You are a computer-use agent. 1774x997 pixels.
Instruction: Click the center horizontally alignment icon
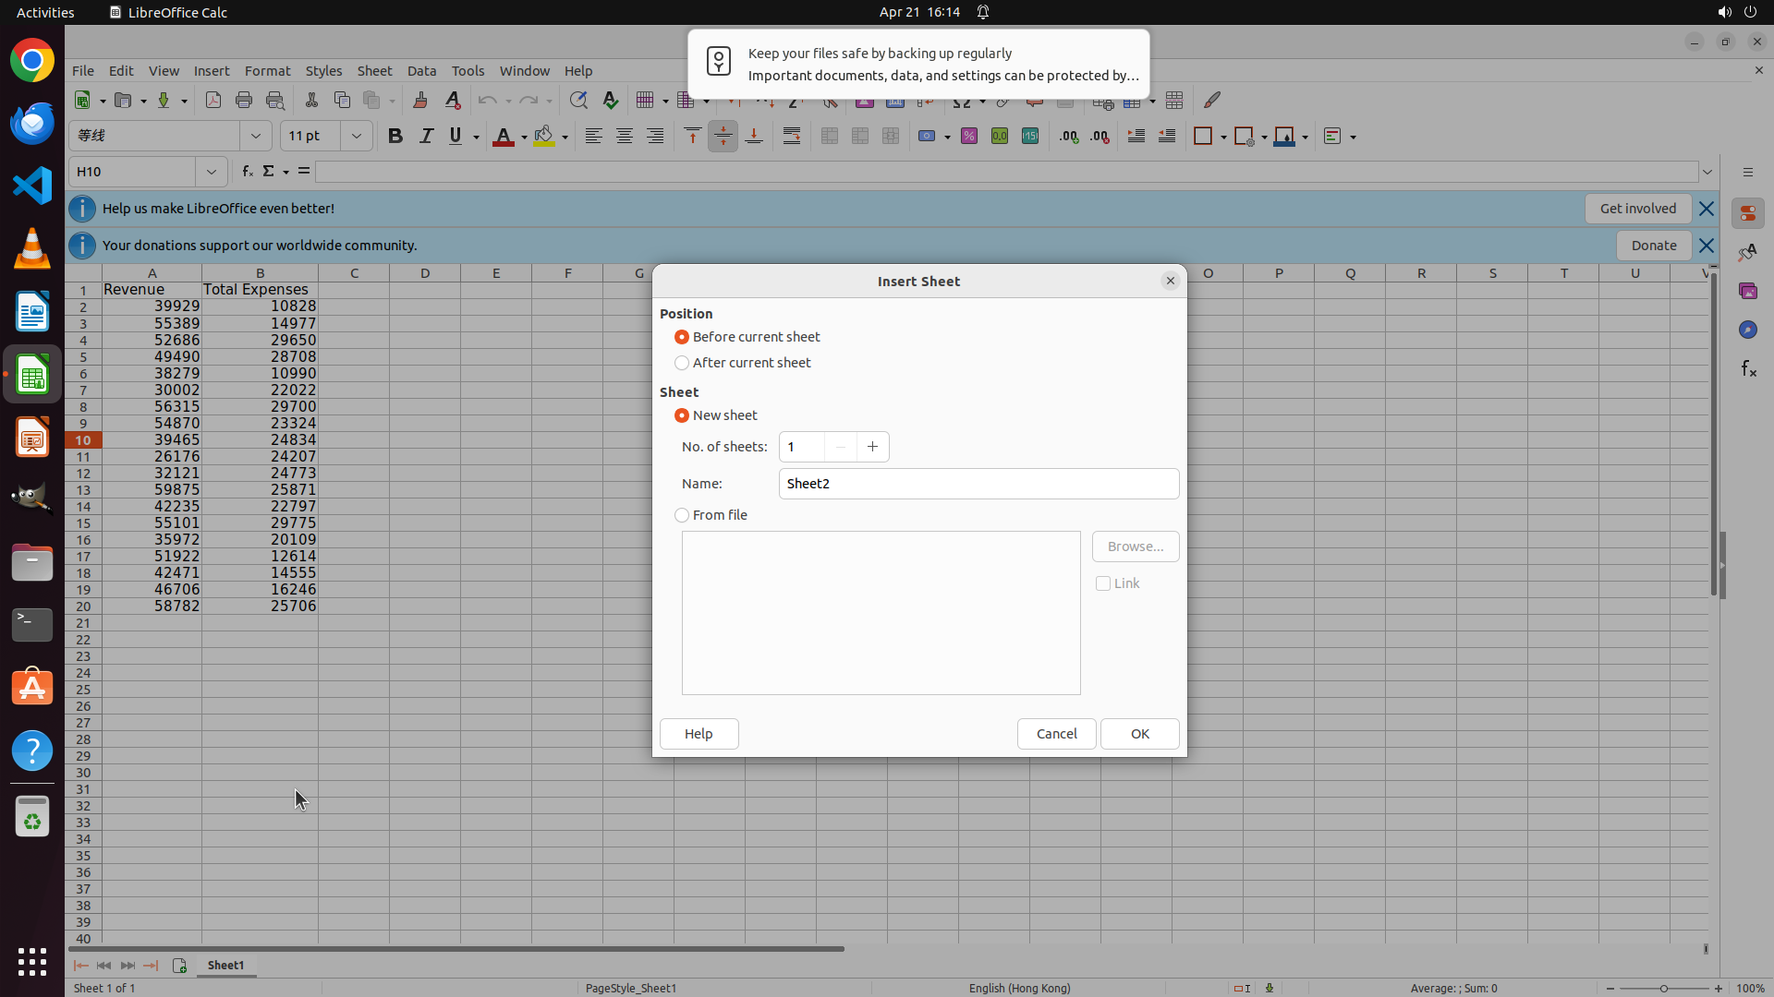[625, 137]
